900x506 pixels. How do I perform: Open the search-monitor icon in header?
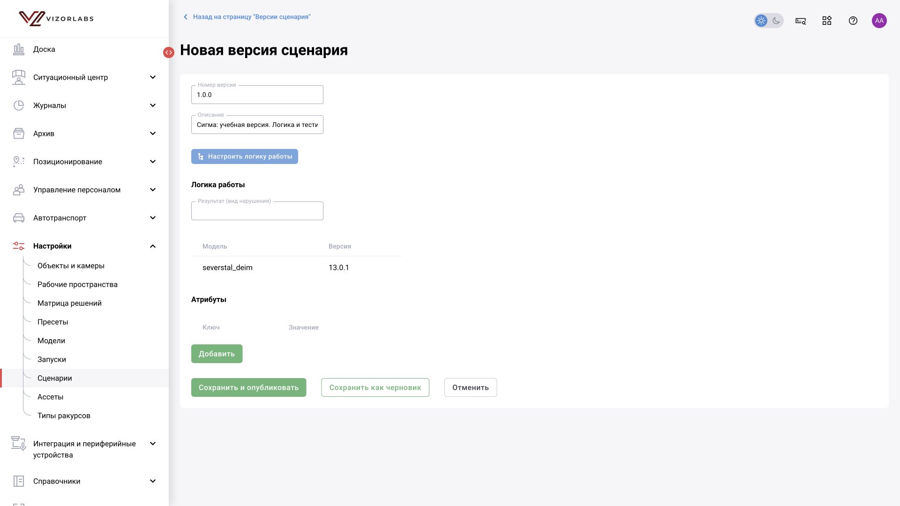pyautogui.click(x=801, y=21)
